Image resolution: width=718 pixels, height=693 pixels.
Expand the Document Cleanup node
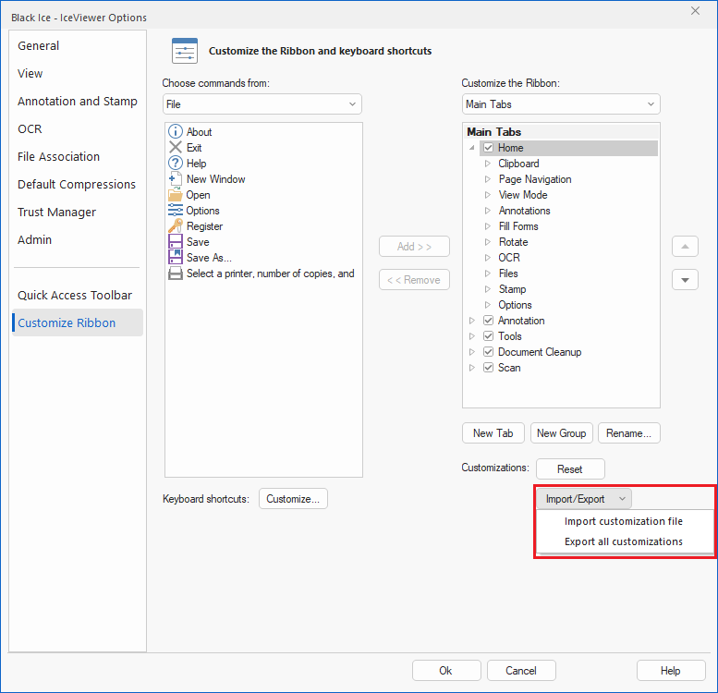471,352
